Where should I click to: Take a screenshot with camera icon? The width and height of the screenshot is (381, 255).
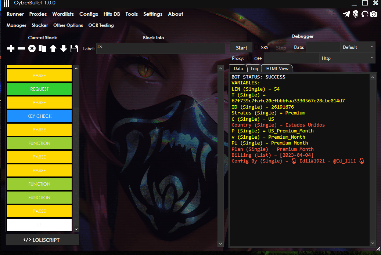pyautogui.click(x=374, y=14)
